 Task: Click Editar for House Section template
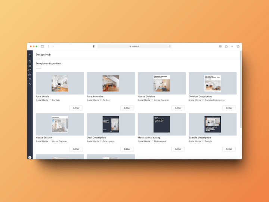click(x=76, y=149)
